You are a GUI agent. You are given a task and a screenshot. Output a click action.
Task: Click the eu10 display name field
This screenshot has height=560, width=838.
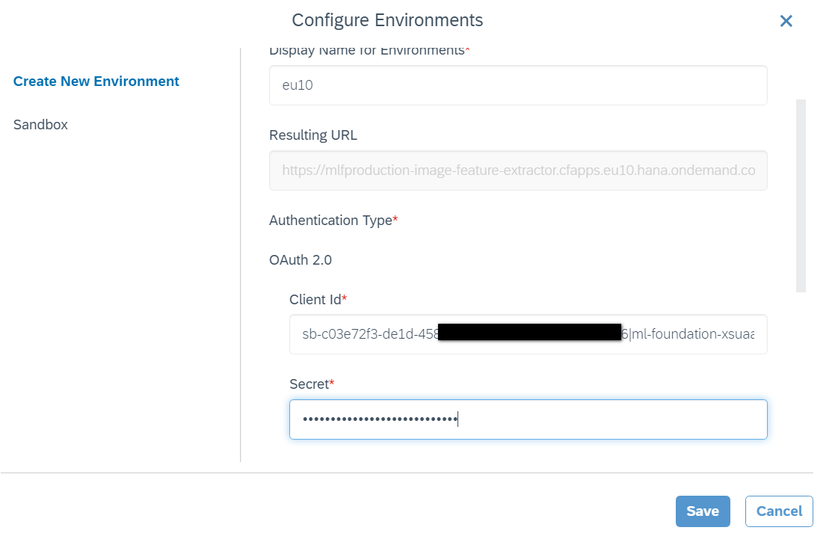(x=517, y=85)
